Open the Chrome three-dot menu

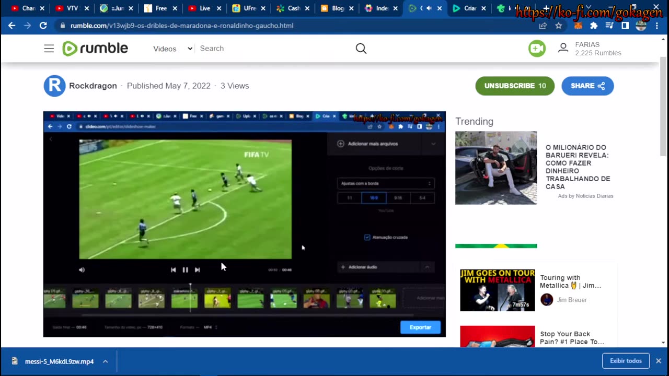(x=657, y=26)
